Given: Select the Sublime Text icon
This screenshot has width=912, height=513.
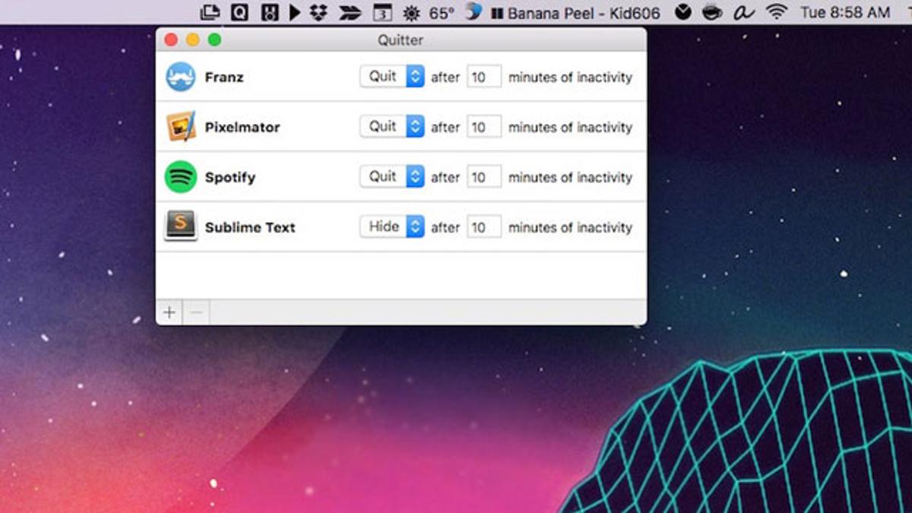Looking at the screenshot, I should tap(181, 226).
